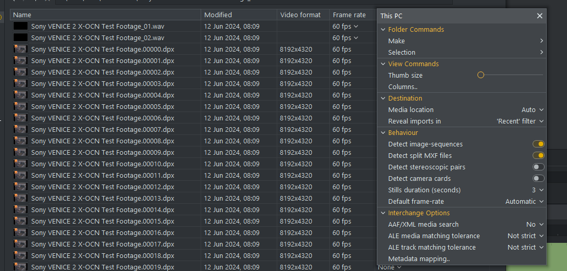The height and width of the screenshot is (271, 567).
Task: Adjust the Thumb size slider handle
Action: point(480,75)
